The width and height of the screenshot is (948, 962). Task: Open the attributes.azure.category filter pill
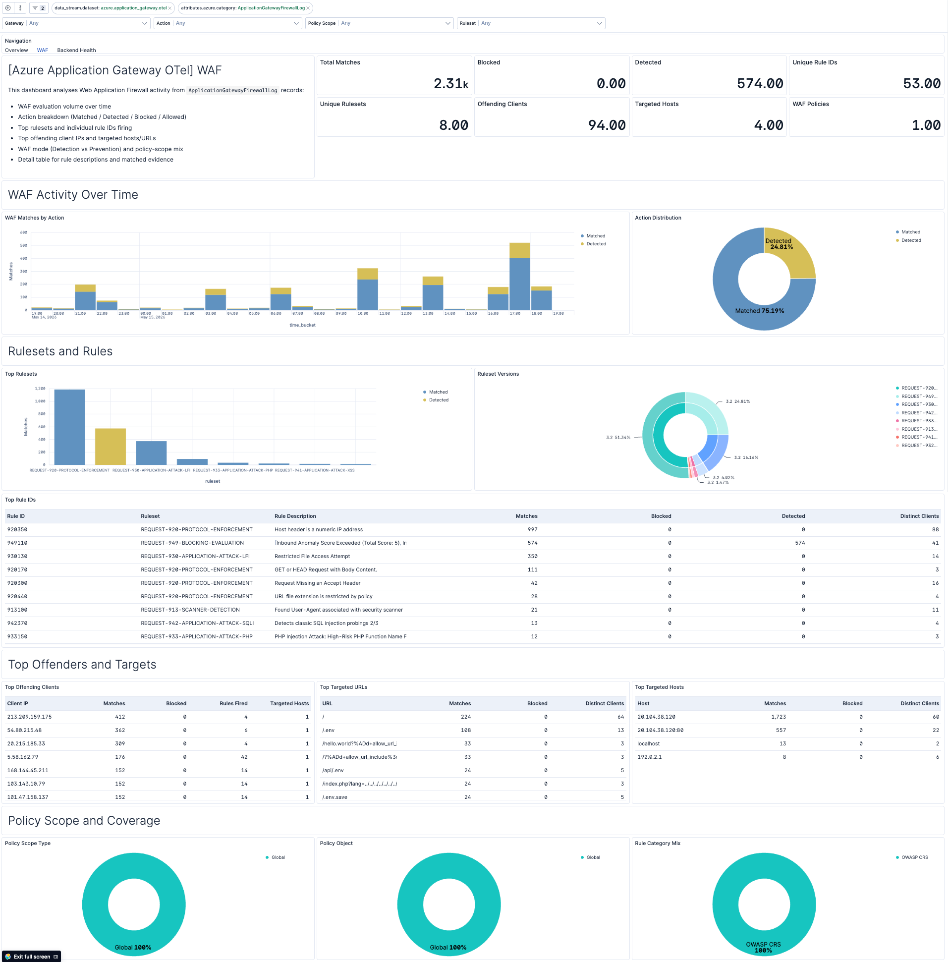pyautogui.click(x=243, y=8)
